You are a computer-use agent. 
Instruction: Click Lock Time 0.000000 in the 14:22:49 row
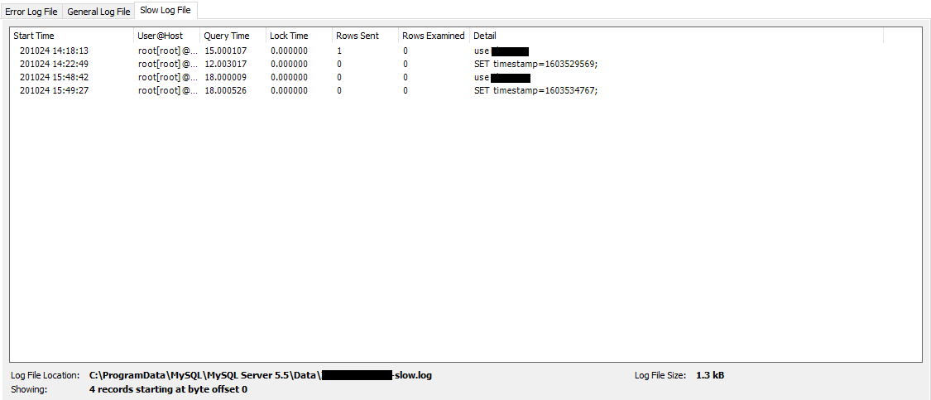coord(289,65)
